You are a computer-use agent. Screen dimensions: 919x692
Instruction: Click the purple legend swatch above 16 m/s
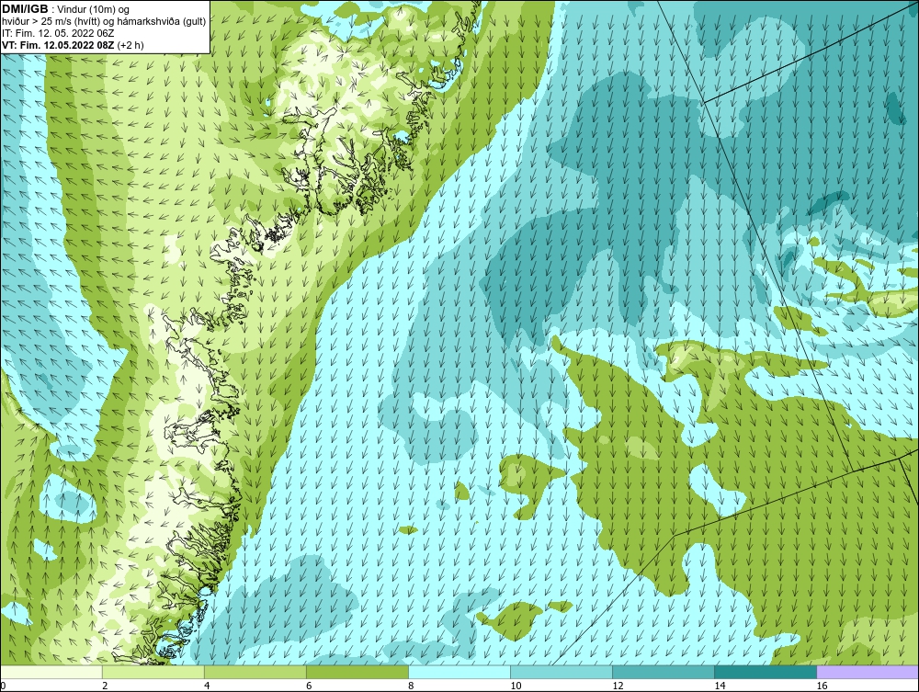(x=868, y=672)
